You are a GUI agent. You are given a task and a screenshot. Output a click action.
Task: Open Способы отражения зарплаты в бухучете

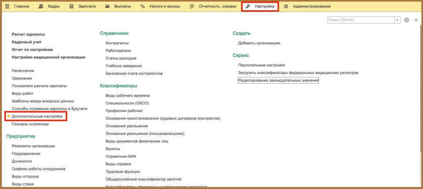(x=50, y=109)
